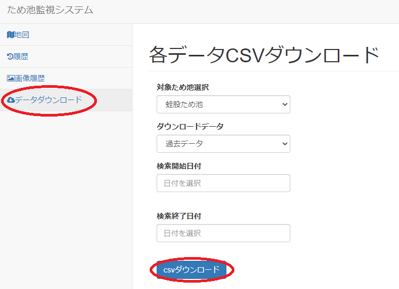Click the cloud download icon in sidebar
Viewport: 399px width, 289px height.
[11, 100]
